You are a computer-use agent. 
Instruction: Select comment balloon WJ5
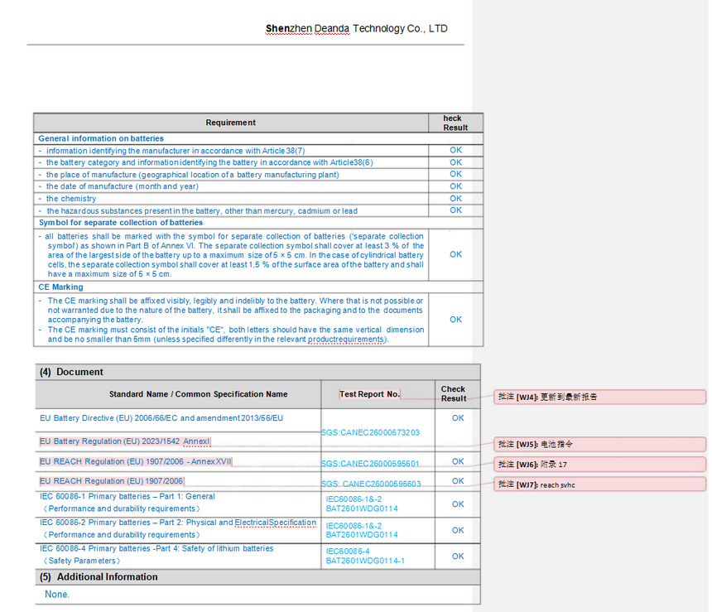coord(599,444)
